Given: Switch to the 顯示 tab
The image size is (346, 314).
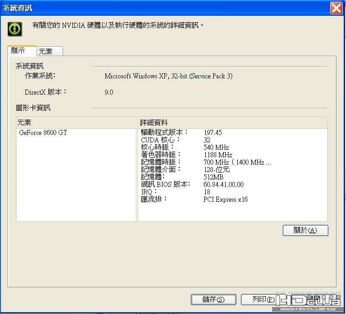Looking at the screenshot, I should tap(22, 51).
